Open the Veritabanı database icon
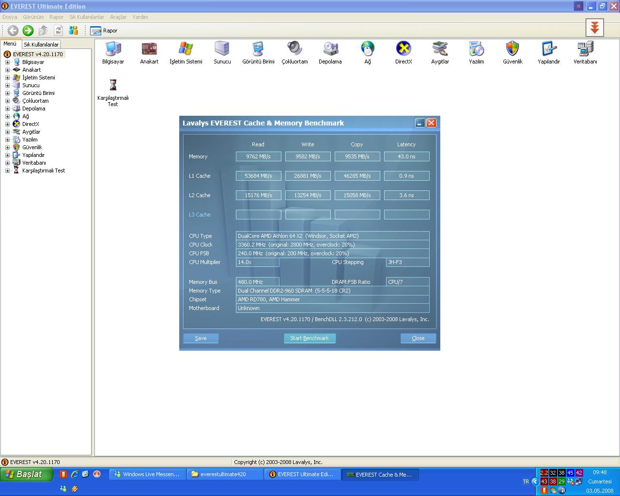 585,53
